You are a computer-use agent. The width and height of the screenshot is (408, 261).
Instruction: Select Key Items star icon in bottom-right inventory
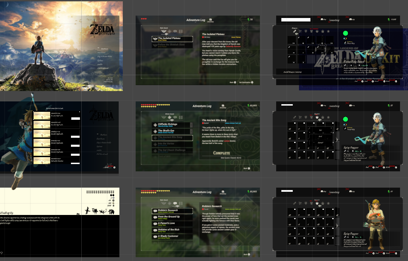[328, 203]
